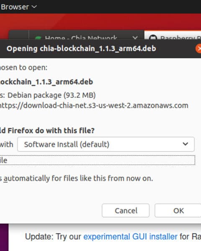
Task: Click the down arrow of the application dropdown
Action: (x=185, y=144)
